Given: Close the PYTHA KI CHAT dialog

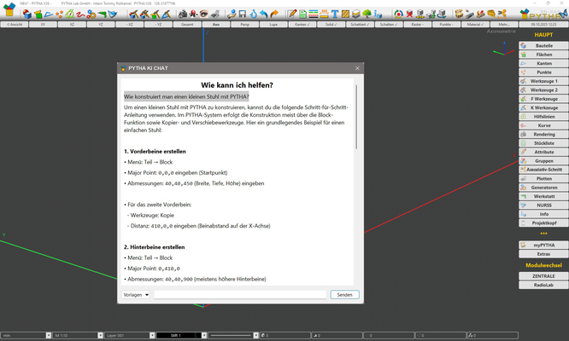Looking at the screenshot, I should click(357, 68).
